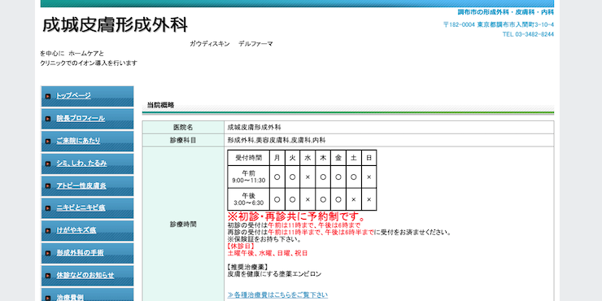Click the 午前 9:00〜11:30 row header

click(x=248, y=177)
